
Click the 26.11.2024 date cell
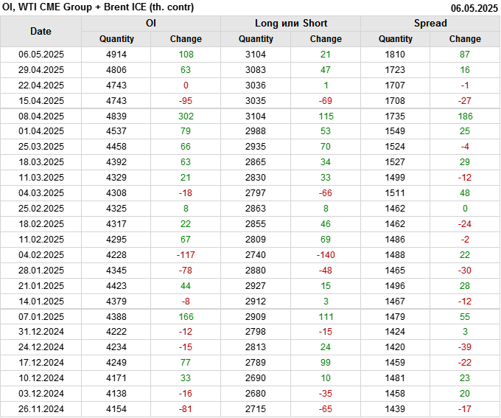coord(41,409)
